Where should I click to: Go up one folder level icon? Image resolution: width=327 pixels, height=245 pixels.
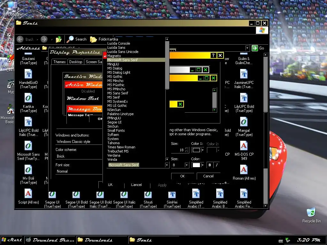pyautogui.click(x=59, y=39)
